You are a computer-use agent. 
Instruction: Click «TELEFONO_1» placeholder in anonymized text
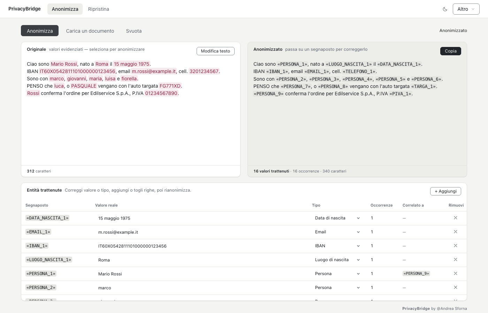[359, 71]
